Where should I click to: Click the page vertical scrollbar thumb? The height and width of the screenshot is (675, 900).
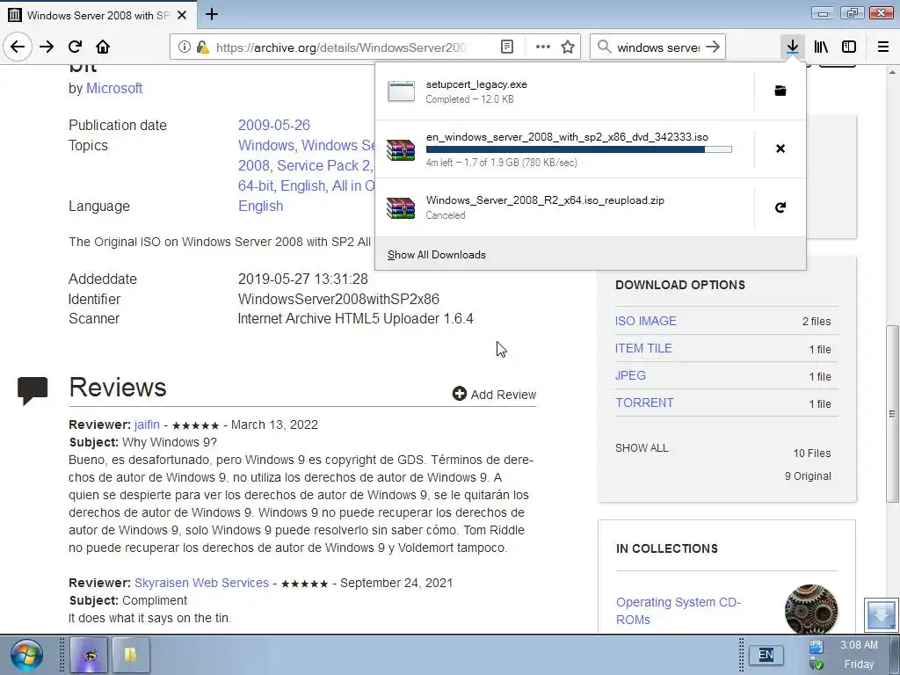892,413
